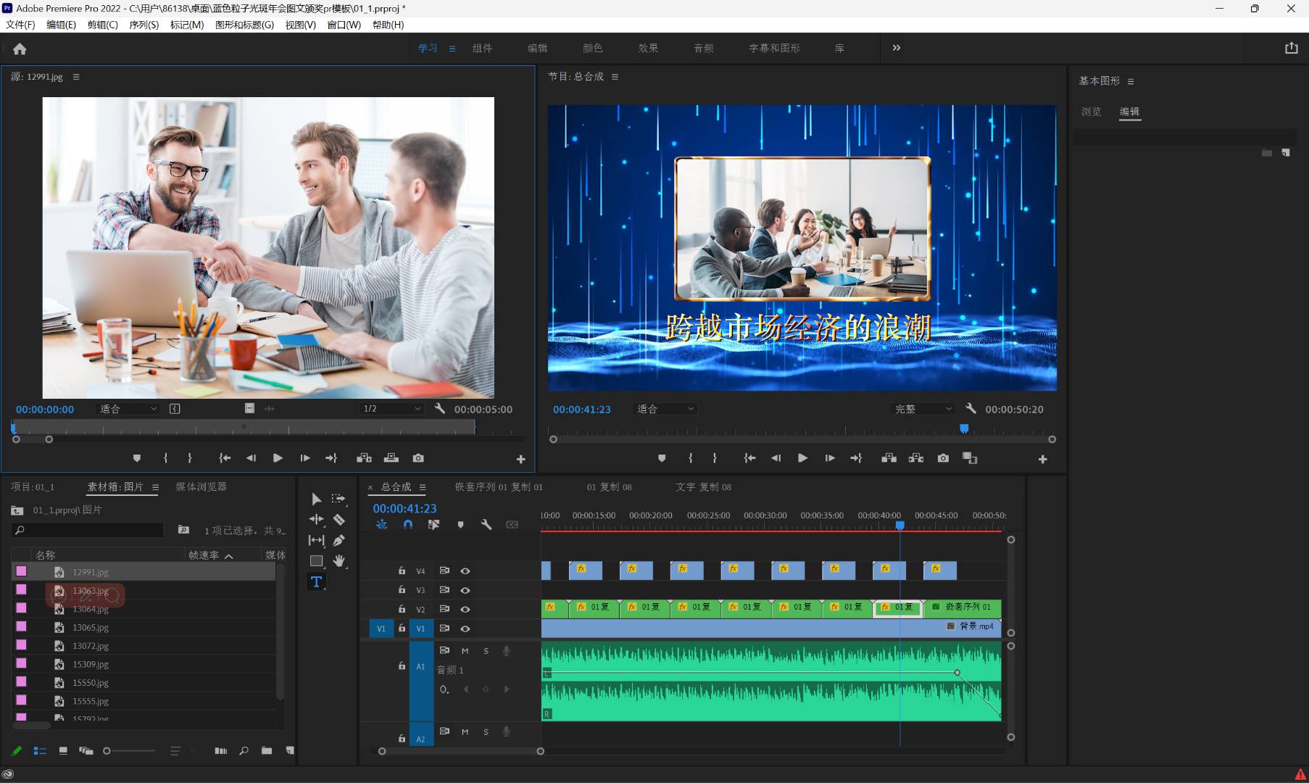
Task: Open Program playback resolution 完整 dropdown
Action: 923,409
